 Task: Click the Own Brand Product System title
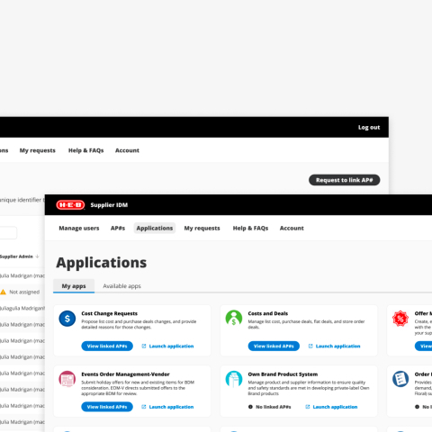(283, 374)
